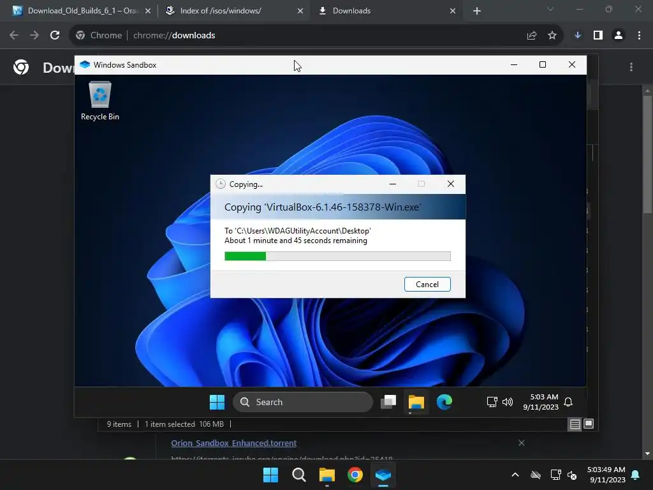Go back in Chrome
Viewport: 653px width, 490px height.
tap(14, 36)
